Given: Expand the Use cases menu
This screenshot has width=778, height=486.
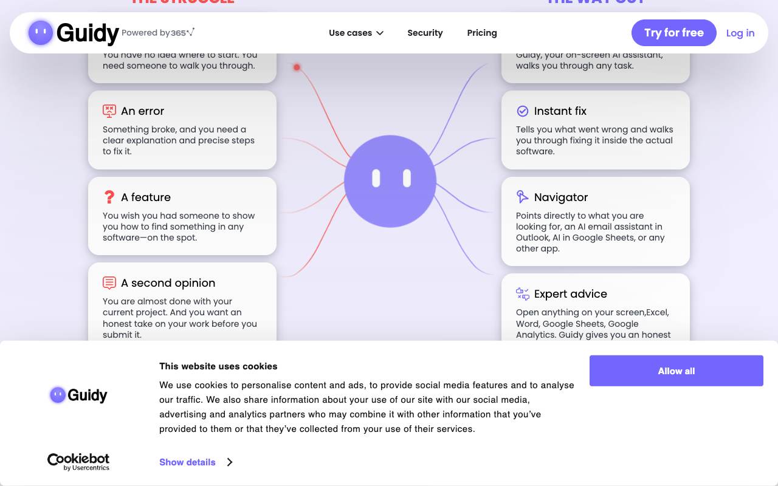Looking at the screenshot, I should pyautogui.click(x=356, y=33).
